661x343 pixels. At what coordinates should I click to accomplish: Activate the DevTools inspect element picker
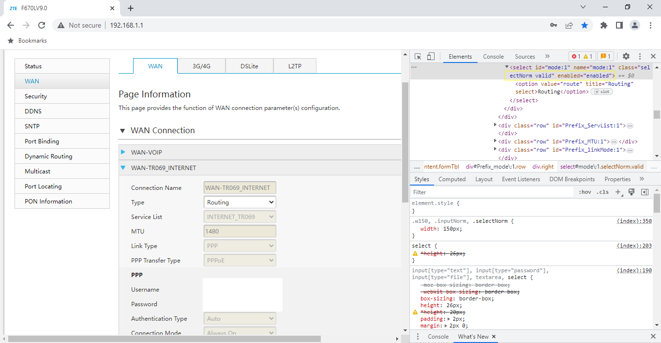point(418,57)
